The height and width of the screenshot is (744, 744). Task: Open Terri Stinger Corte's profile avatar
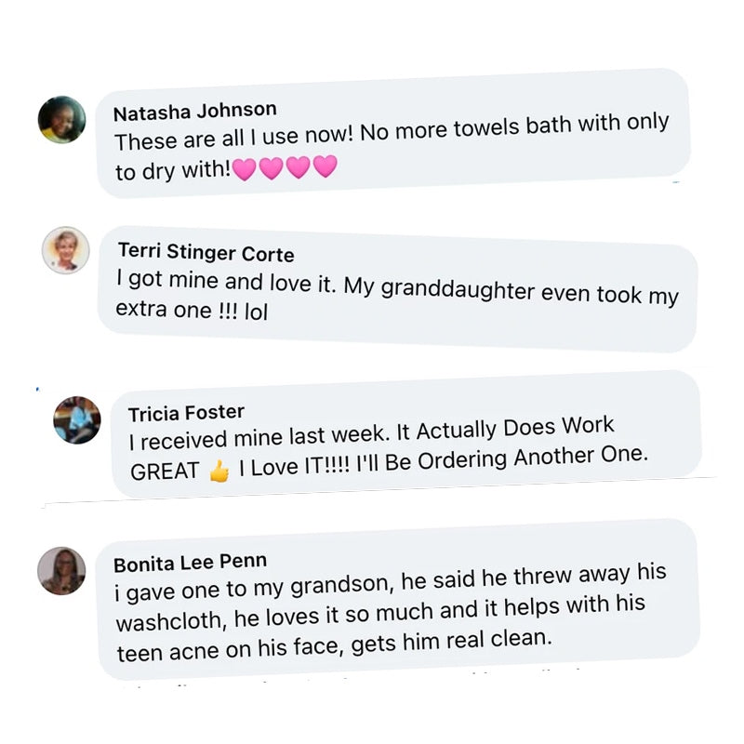66,250
